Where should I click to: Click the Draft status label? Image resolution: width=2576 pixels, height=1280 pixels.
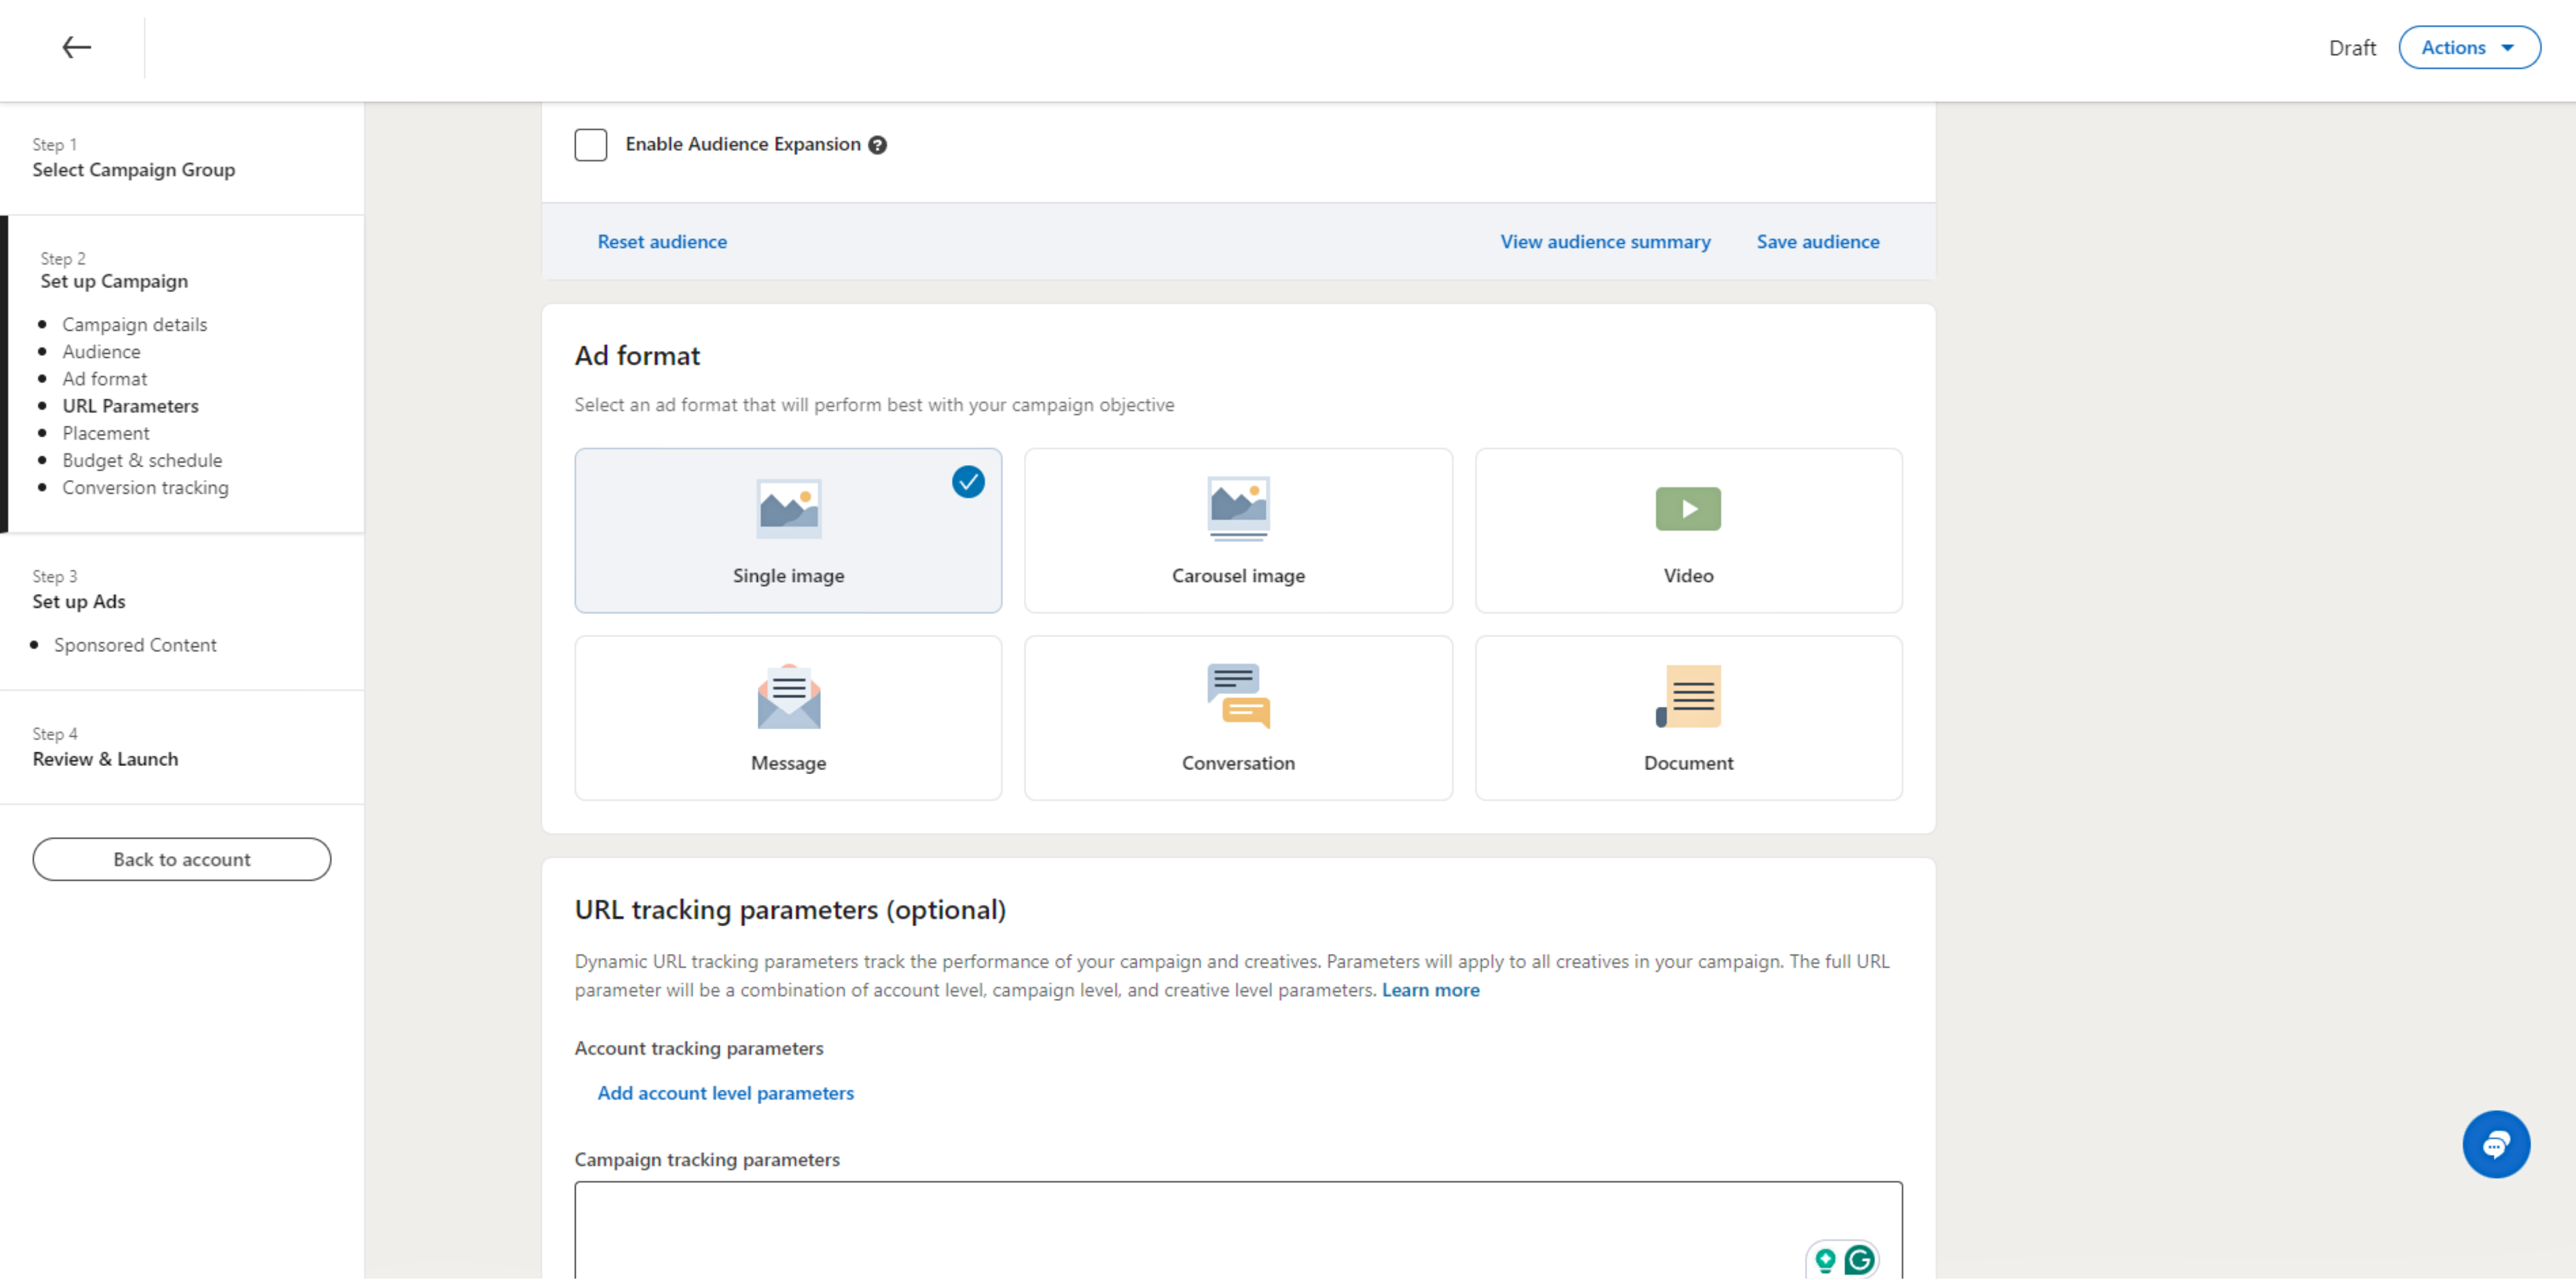pyautogui.click(x=2352, y=48)
